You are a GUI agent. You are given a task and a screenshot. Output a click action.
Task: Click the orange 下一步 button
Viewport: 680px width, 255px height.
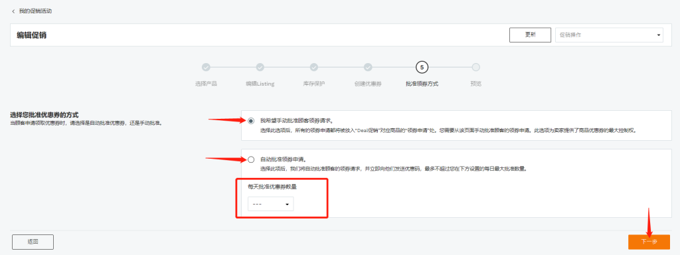649,242
